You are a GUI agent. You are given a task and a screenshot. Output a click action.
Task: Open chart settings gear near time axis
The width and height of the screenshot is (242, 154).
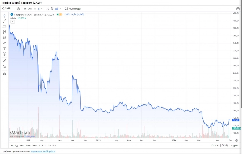[x=237, y=140]
